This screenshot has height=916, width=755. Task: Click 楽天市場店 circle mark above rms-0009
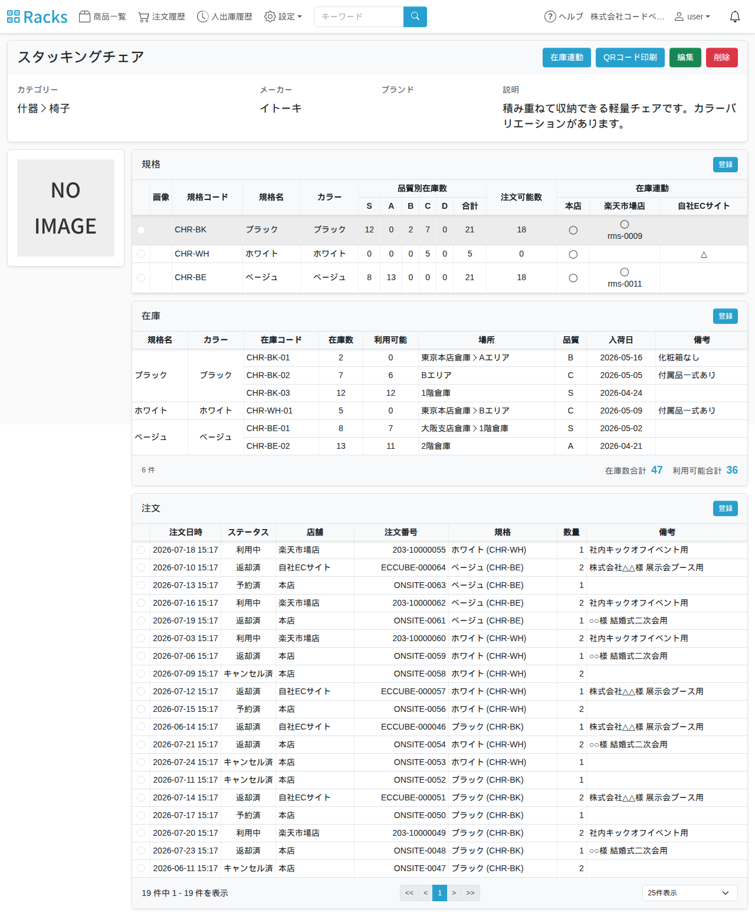pos(625,224)
